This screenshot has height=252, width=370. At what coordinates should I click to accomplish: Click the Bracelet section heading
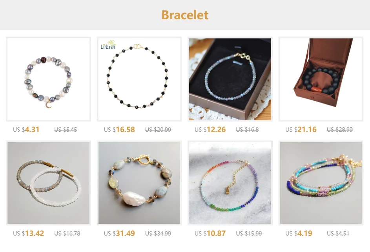click(185, 15)
